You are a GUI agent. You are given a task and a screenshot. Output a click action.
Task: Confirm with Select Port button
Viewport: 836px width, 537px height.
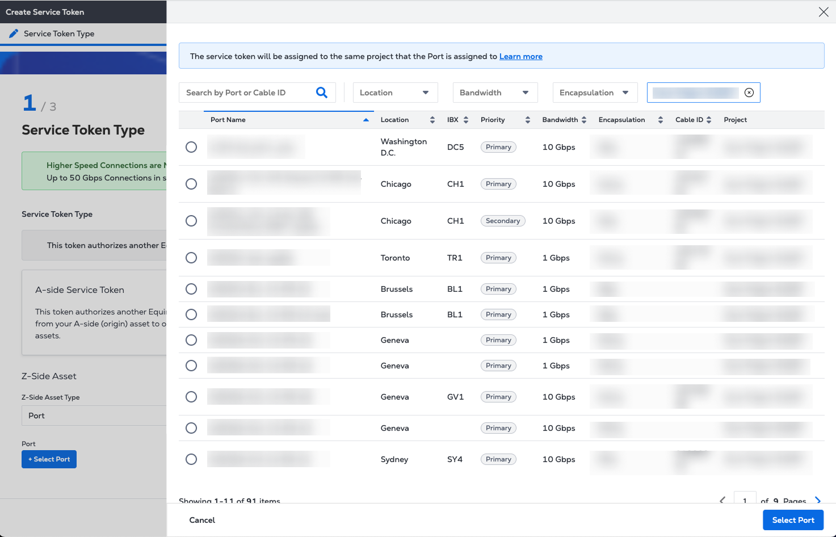click(x=793, y=520)
